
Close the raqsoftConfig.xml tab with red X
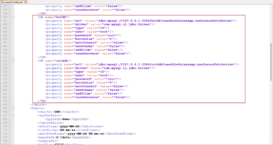[25, 2]
